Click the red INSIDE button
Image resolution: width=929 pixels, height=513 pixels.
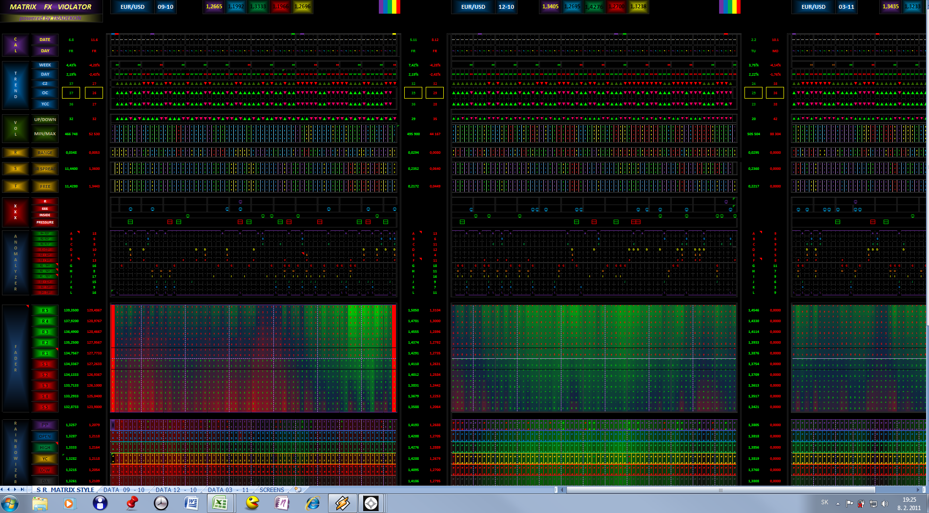click(x=45, y=215)
